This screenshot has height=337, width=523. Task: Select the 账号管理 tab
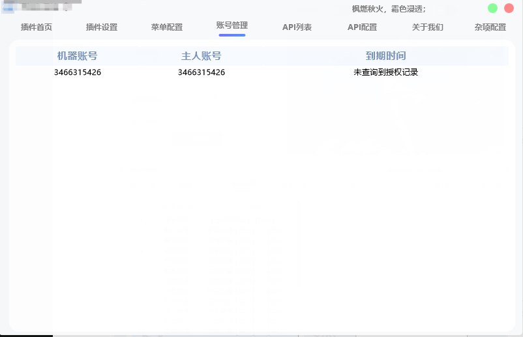pos(232,25)
